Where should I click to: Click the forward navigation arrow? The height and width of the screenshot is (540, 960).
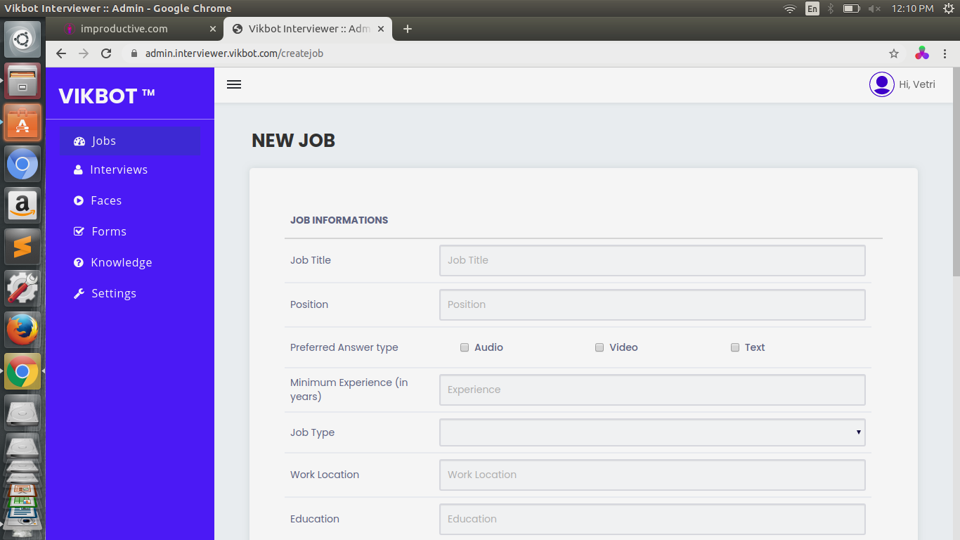coord(84,53)
